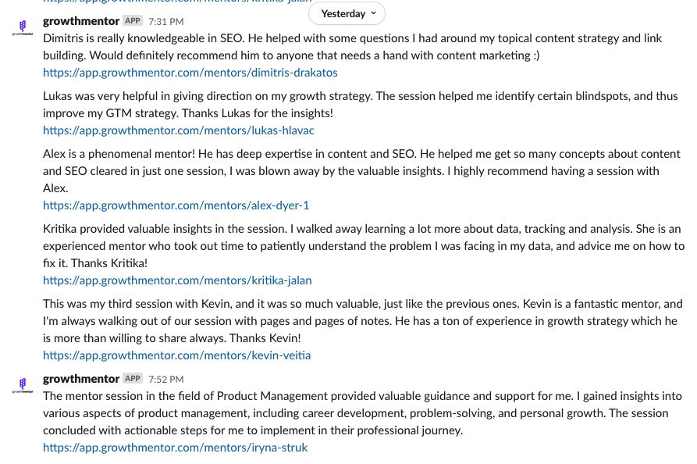Open growthmentor sender name on the 7:52 PM message
Viewport: 697px width, 464px height.
point(81,379)
